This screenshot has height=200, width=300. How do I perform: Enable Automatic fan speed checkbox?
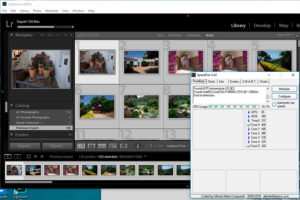(x=274, y=104)
